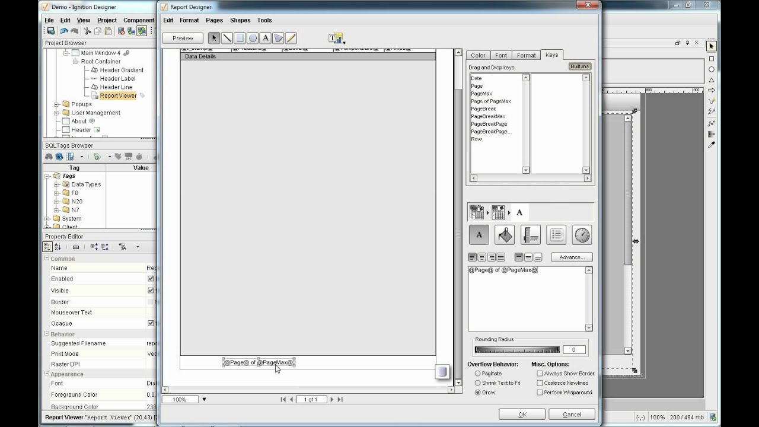The image size is (759, 427).
Task: Expand the F8 tag folder
Action: (57, 193)
